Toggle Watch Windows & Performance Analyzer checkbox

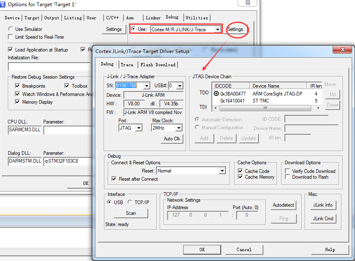coord(17,94)
